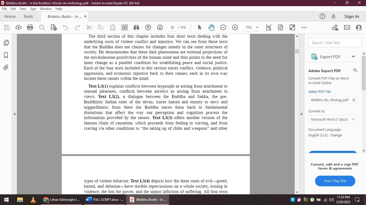
Task: Zoom in with the plus icon
Action: click(x=235, y=27)
